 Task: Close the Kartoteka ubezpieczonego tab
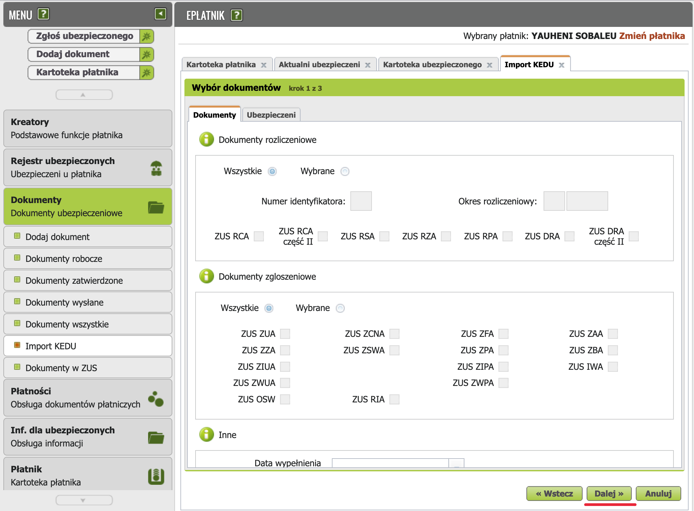(490, 65)
